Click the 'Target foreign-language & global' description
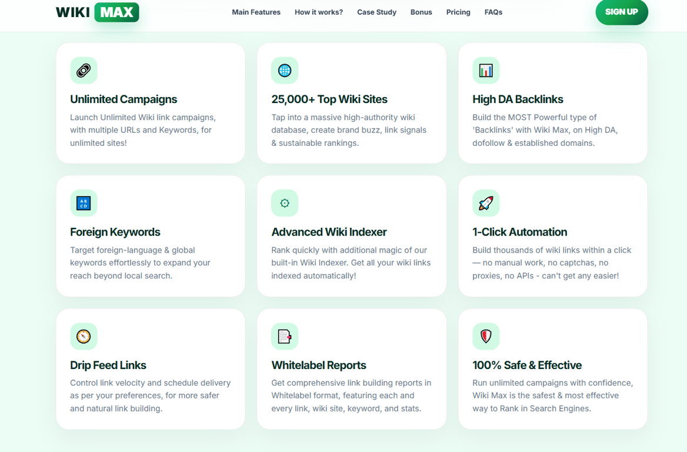 point(140,263)
